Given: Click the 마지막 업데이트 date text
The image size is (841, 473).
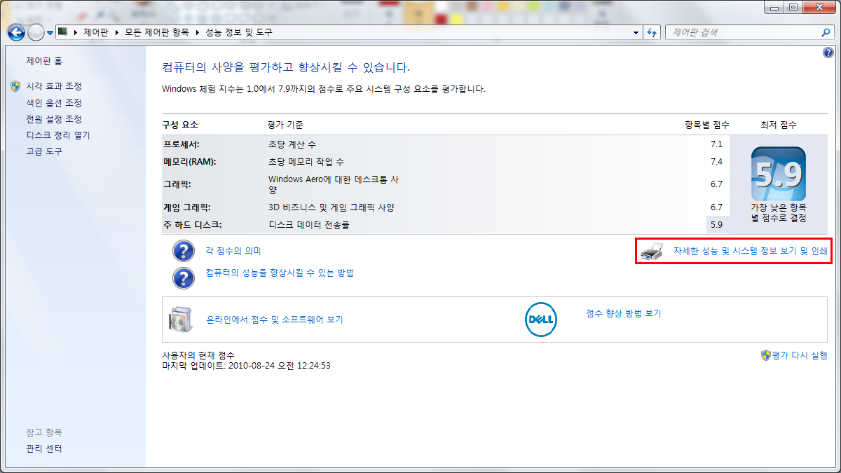Looking at the screenshot, I should pos(246,365).
